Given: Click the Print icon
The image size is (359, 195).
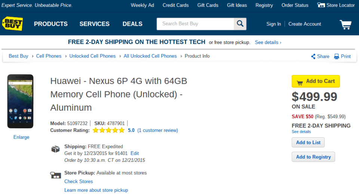Looking at the screenshot, I should tap(337, 57).
